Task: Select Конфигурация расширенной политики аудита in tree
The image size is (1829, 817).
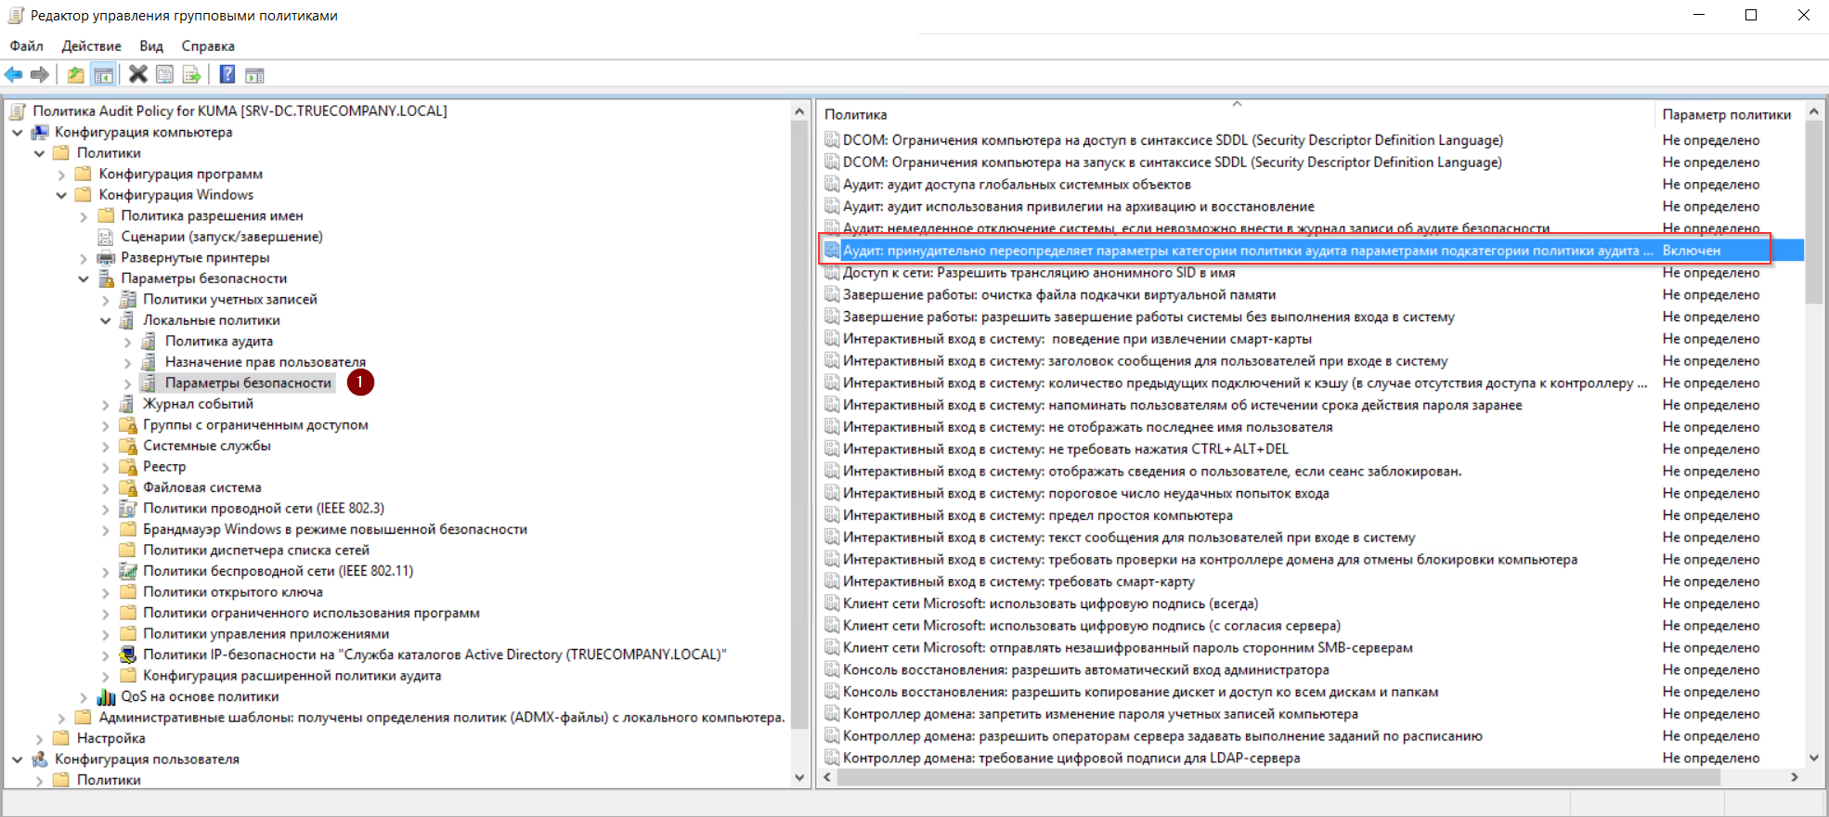Action: (x=292, y=676)
